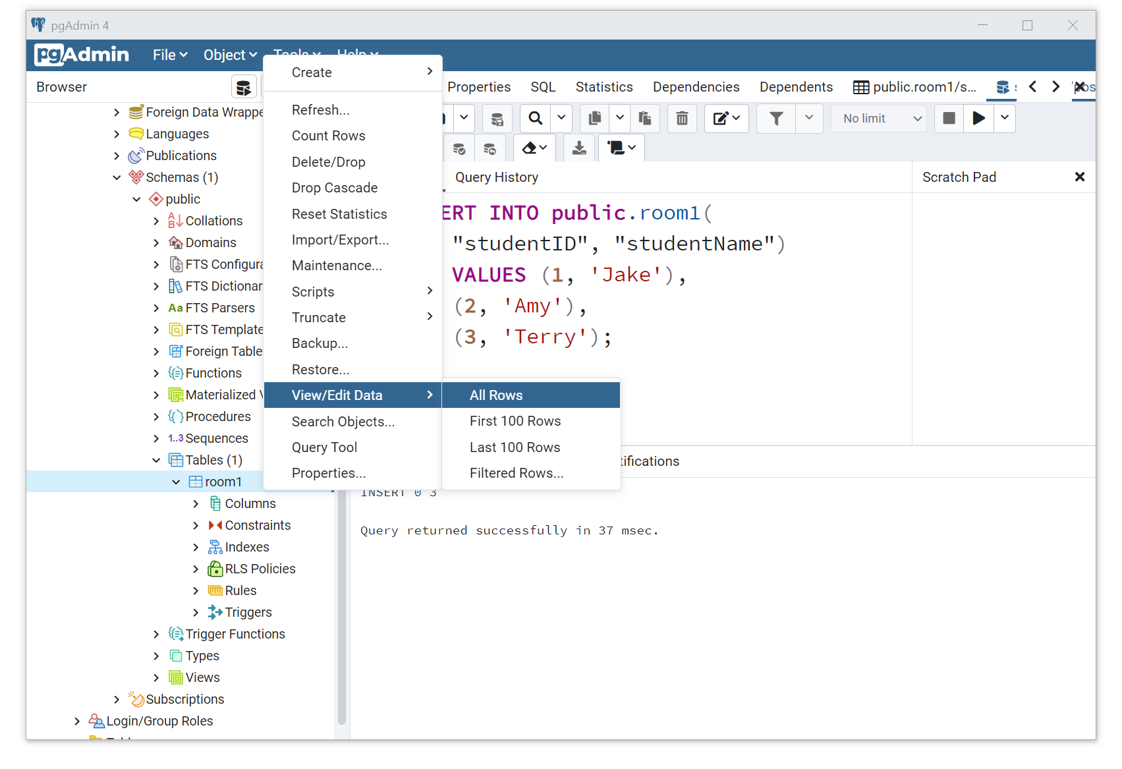Click the Delete trash icon
This screenshot has width=1122, height=769.
tap(682, 119)
